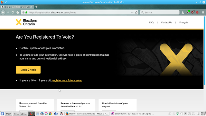The image size is (206, 116).
Task: Click the browser forward arrow
Action: point(8,12)
